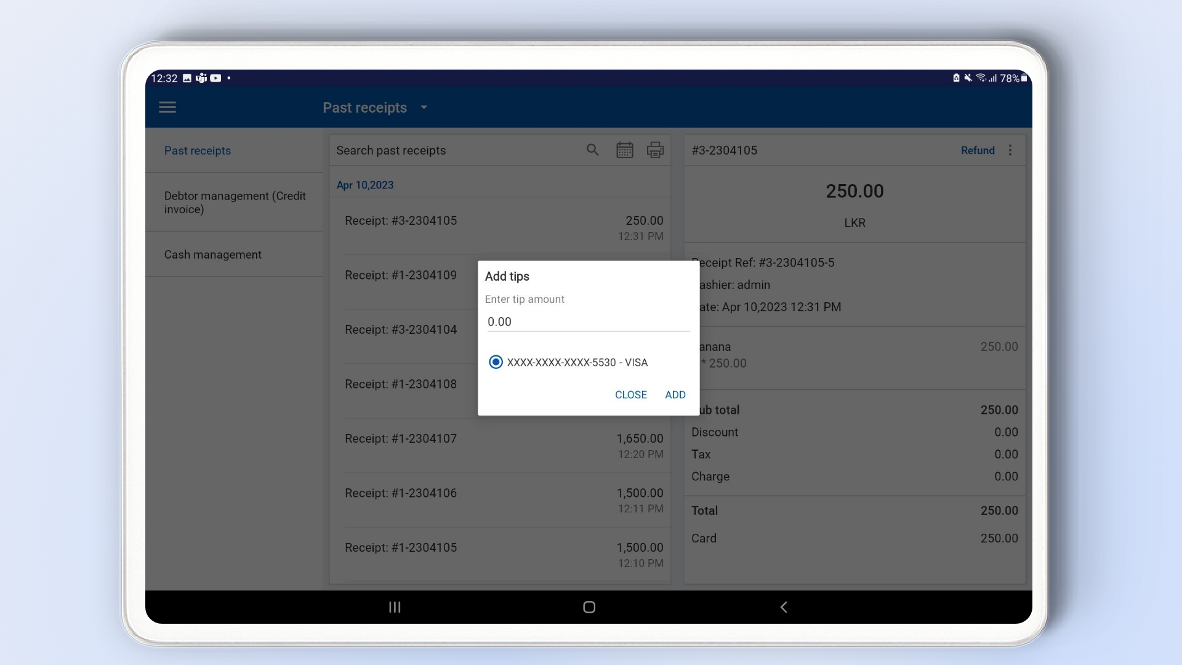
Task: Click the Refund link
Action: click(978, 150)
